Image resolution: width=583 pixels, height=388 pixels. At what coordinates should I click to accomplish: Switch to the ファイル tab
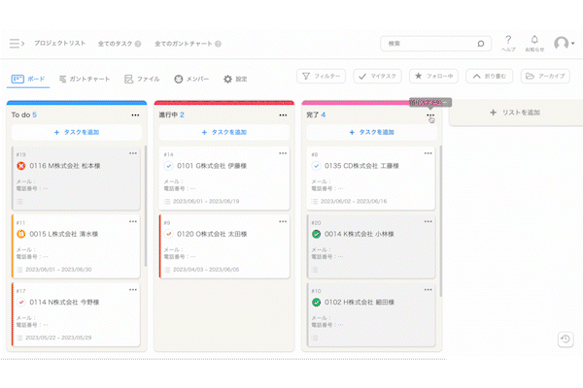(142, 79)
